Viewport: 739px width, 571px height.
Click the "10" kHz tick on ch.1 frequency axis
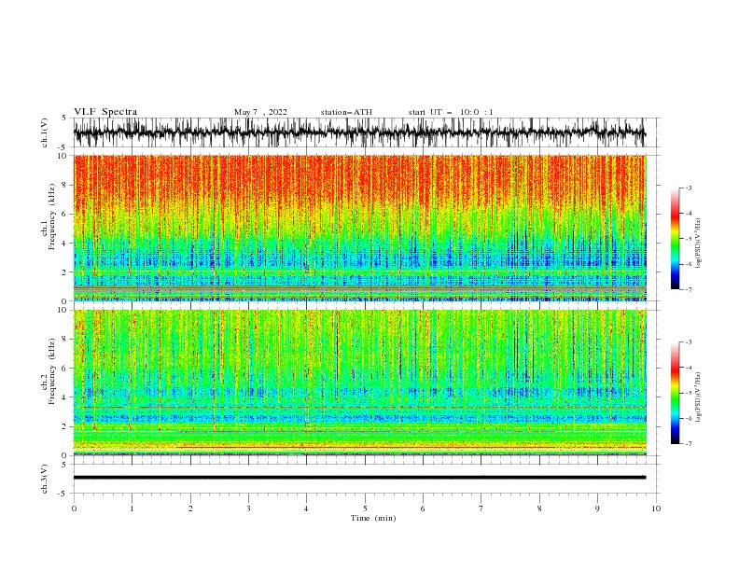63,156
